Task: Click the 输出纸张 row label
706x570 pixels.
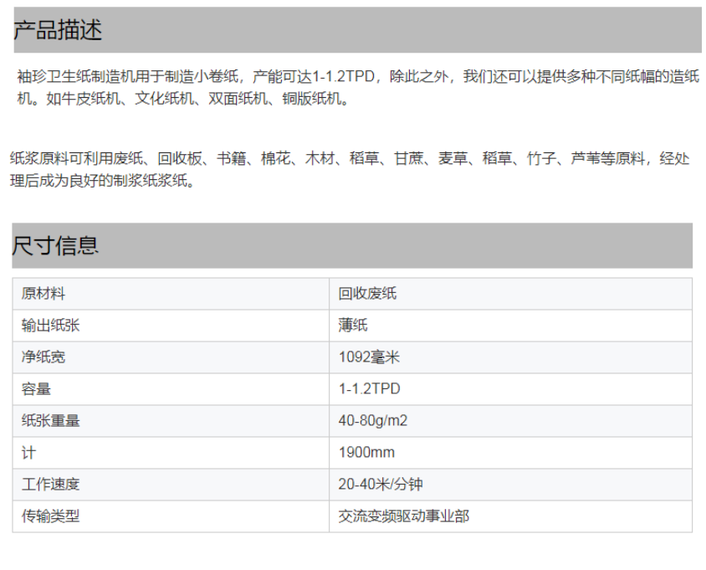Action: tap(50, 326)
